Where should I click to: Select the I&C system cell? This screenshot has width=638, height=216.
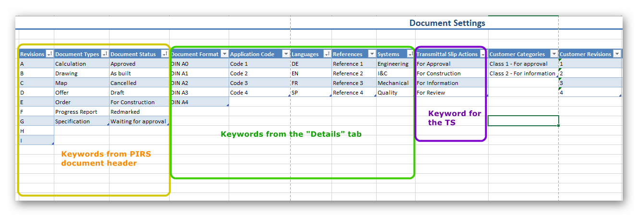click(396, 73)
